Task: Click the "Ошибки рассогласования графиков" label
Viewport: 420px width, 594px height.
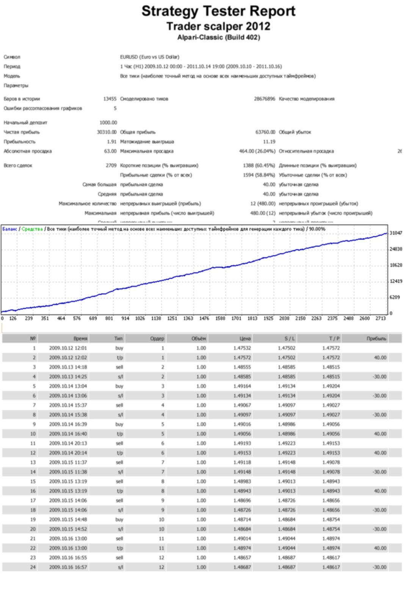Action: click(43, 108)
